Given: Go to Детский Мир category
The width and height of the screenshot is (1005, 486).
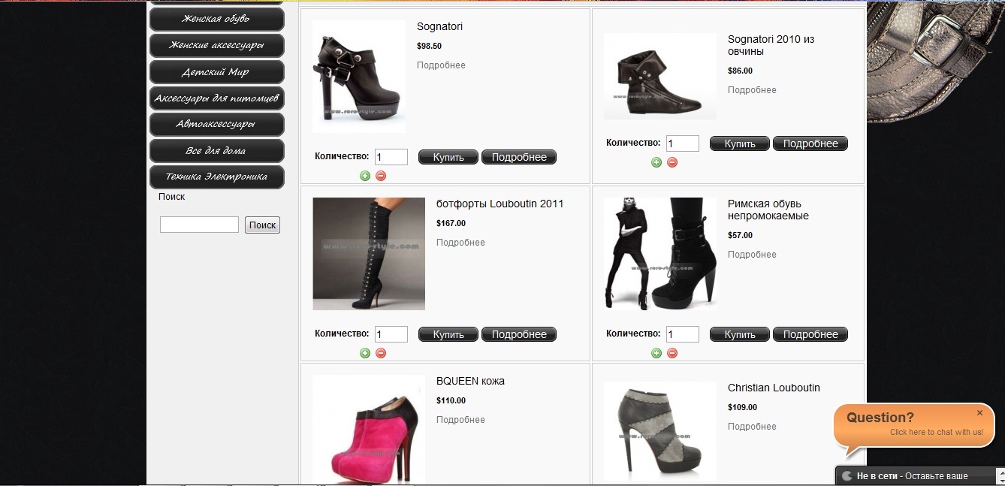Looking at the screenshot, I should coord(217,72).
